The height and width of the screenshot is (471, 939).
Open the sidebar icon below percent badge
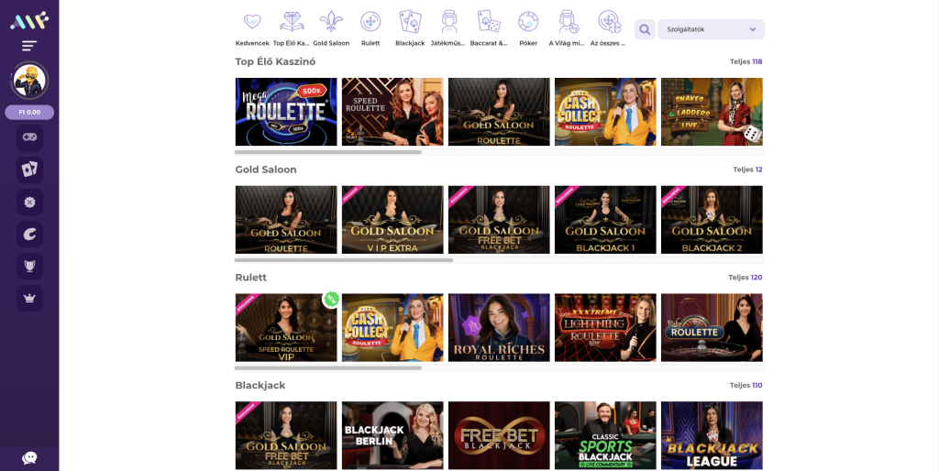pyautogui.click(x=29, y=234)
